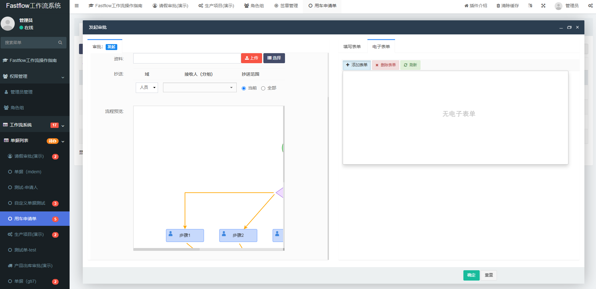Open 测试单-test in the sidebar
Viewport: 596px width, 289px height.
click(x=35, y=250)
